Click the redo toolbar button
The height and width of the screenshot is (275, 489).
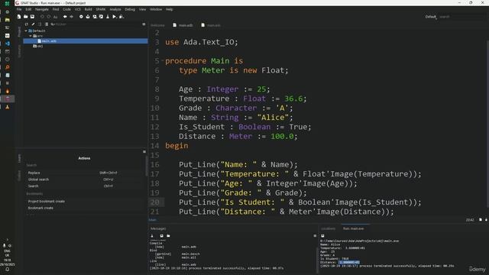[x=49, y=17]
